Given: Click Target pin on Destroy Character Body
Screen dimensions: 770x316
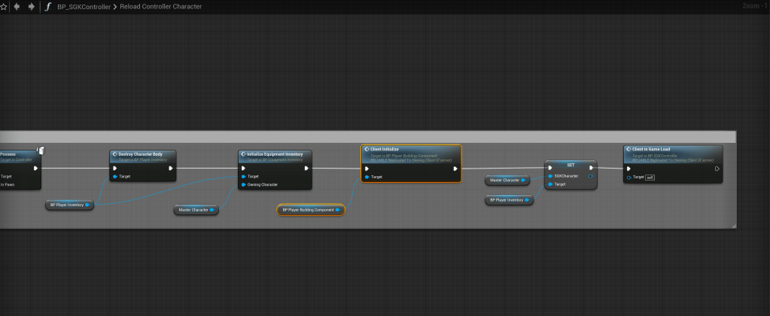Looking at the screenshot, I should coord(115,176).
